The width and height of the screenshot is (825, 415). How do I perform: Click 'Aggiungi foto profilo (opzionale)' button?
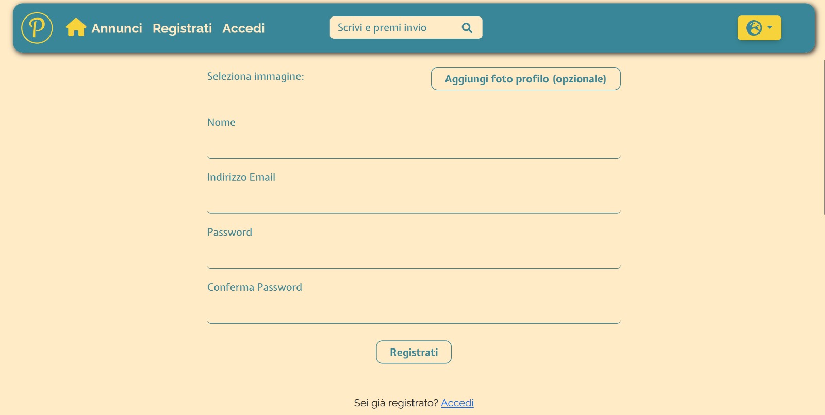click(x=525, y=79)
